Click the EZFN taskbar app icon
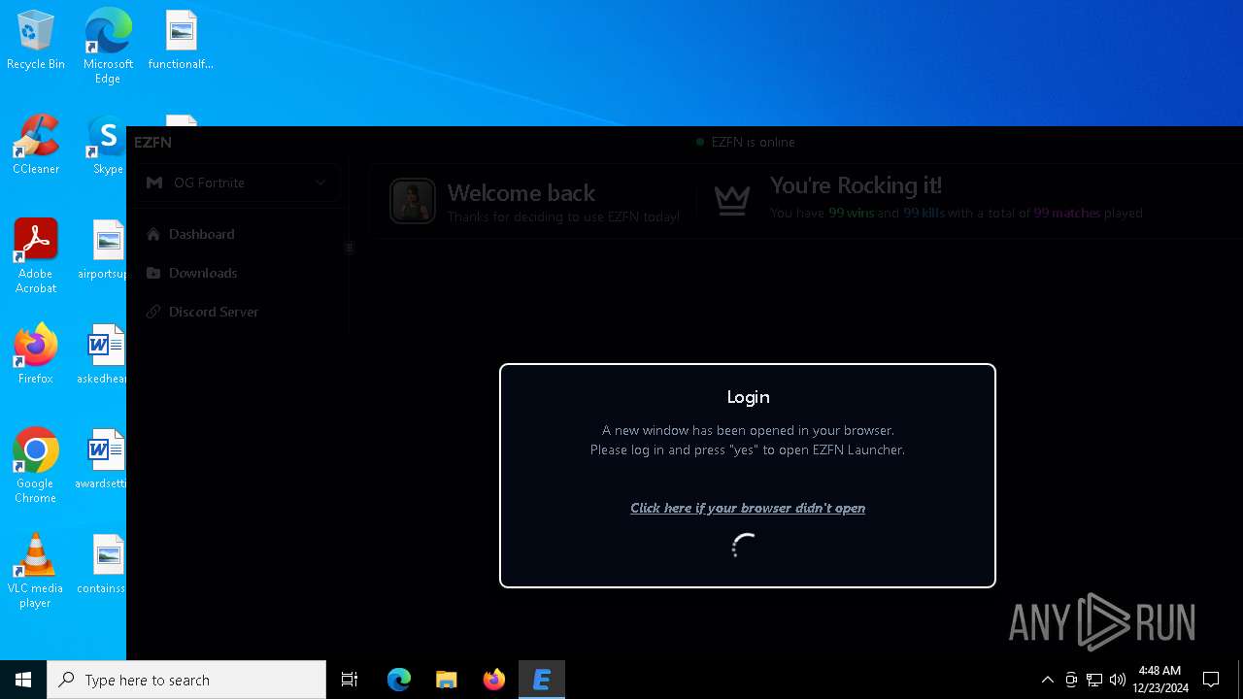 [542, 680]
